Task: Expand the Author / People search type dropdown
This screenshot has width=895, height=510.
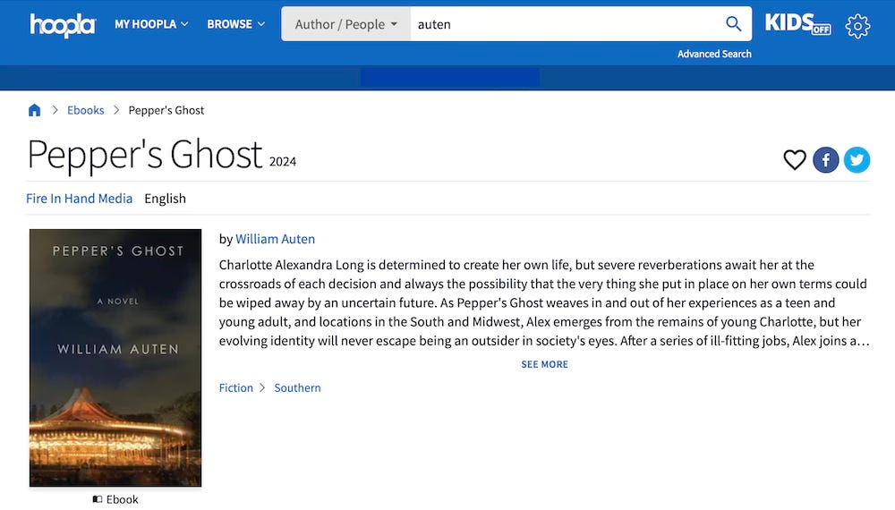Action: 345,24
